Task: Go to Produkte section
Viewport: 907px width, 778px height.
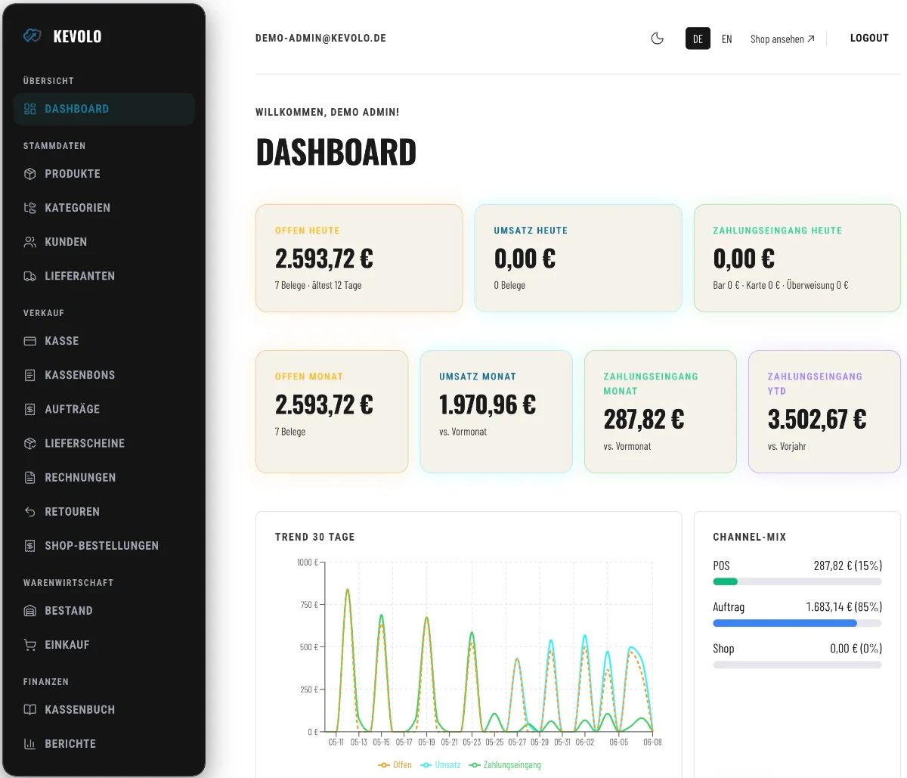Action: (104, 174)
